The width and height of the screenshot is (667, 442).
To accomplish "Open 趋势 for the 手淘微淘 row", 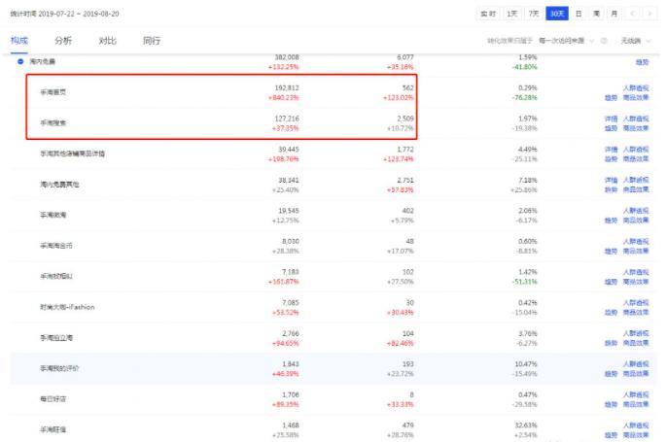I will (x=611, y=221).
